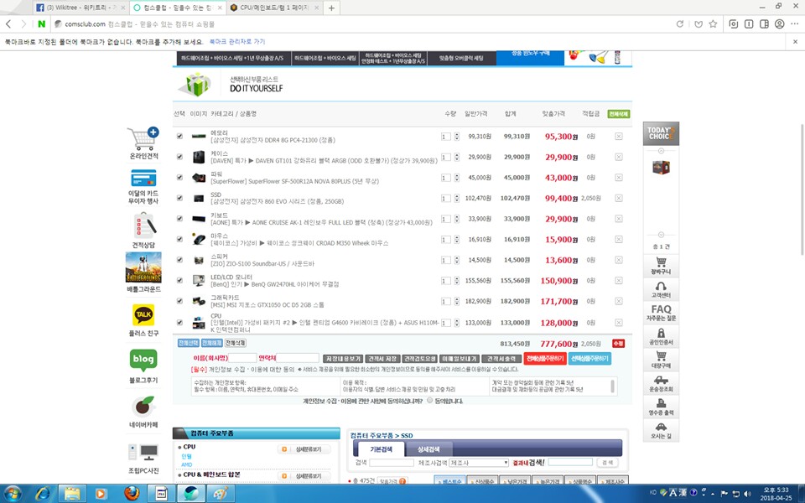Click the privacy terms box scrollbar

coord(612,386)
